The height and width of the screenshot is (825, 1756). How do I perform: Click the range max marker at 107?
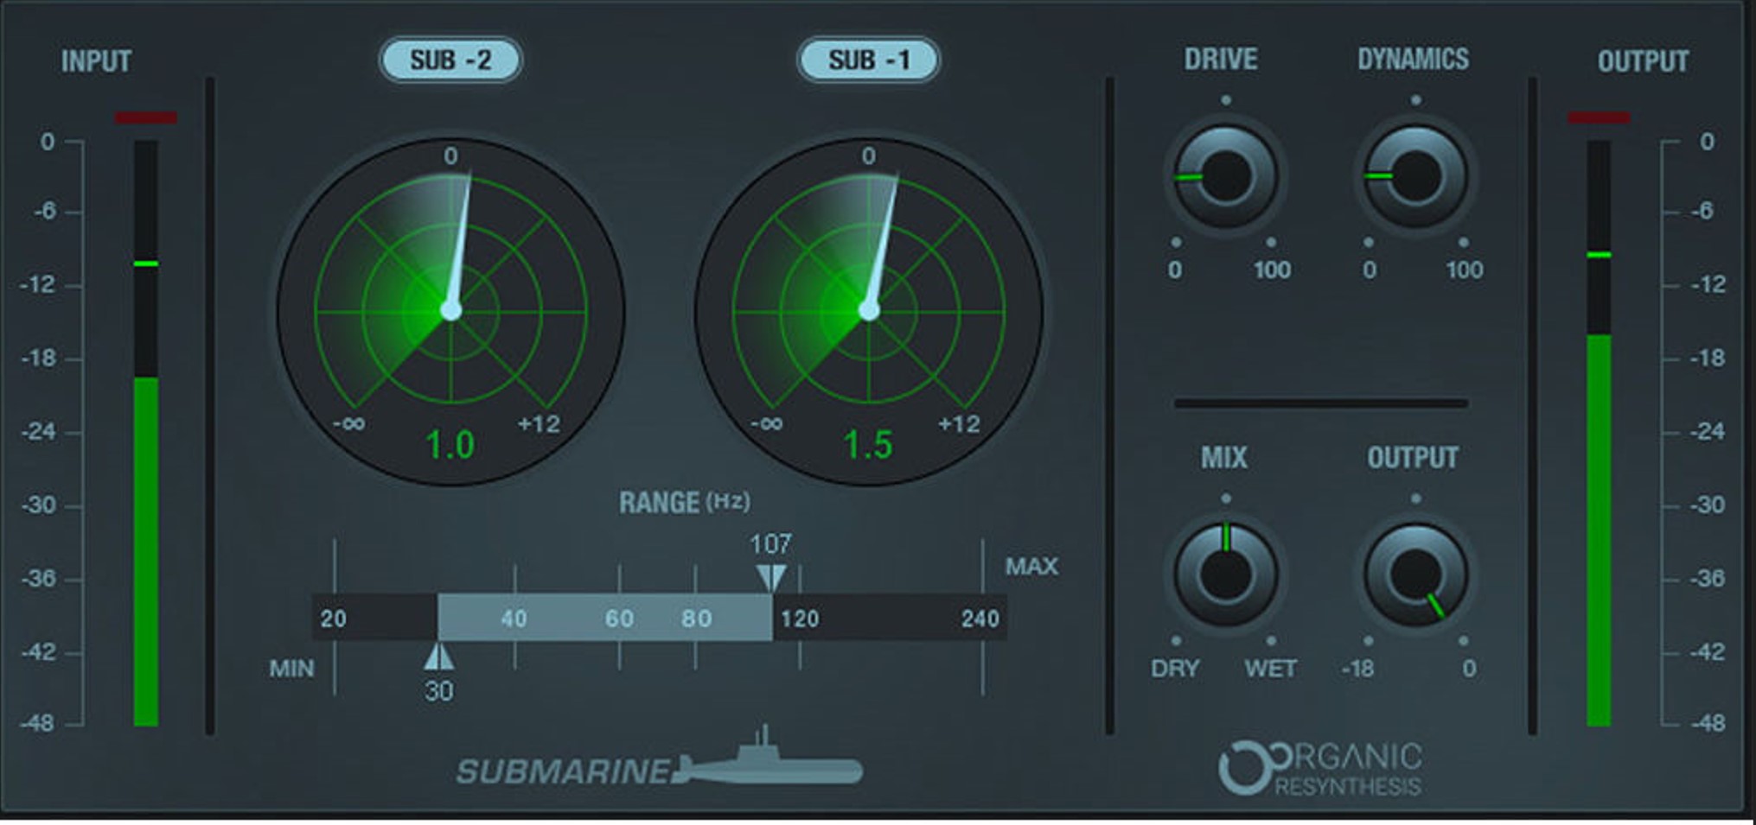pyautogui.click(x=770, y=578)
